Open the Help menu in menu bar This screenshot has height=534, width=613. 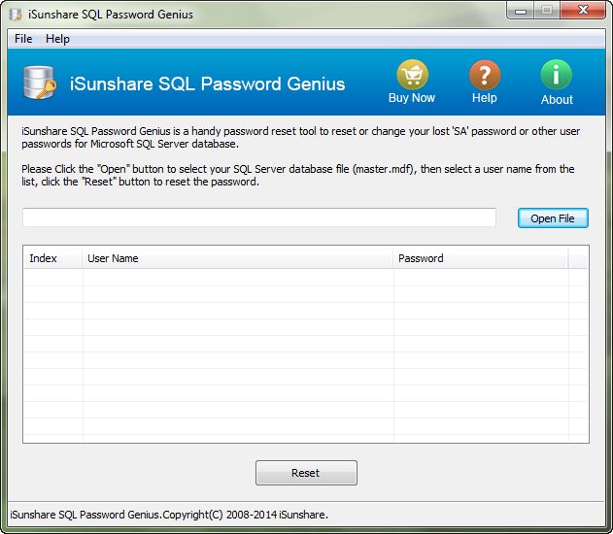coord(57,39)
